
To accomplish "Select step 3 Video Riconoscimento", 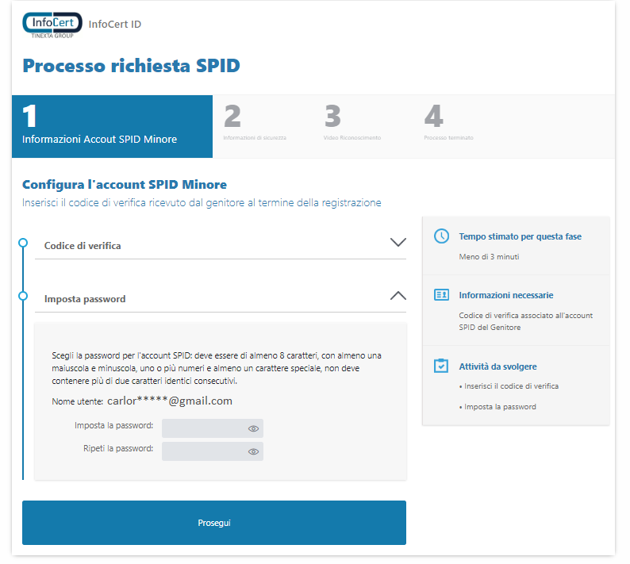I will (x=352, y=127).
